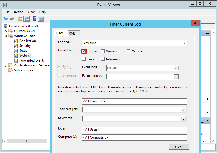This screenshot has width=217, height=153.
Task: Toggle the show/hide console tree icon
Action: click(27, 19)
